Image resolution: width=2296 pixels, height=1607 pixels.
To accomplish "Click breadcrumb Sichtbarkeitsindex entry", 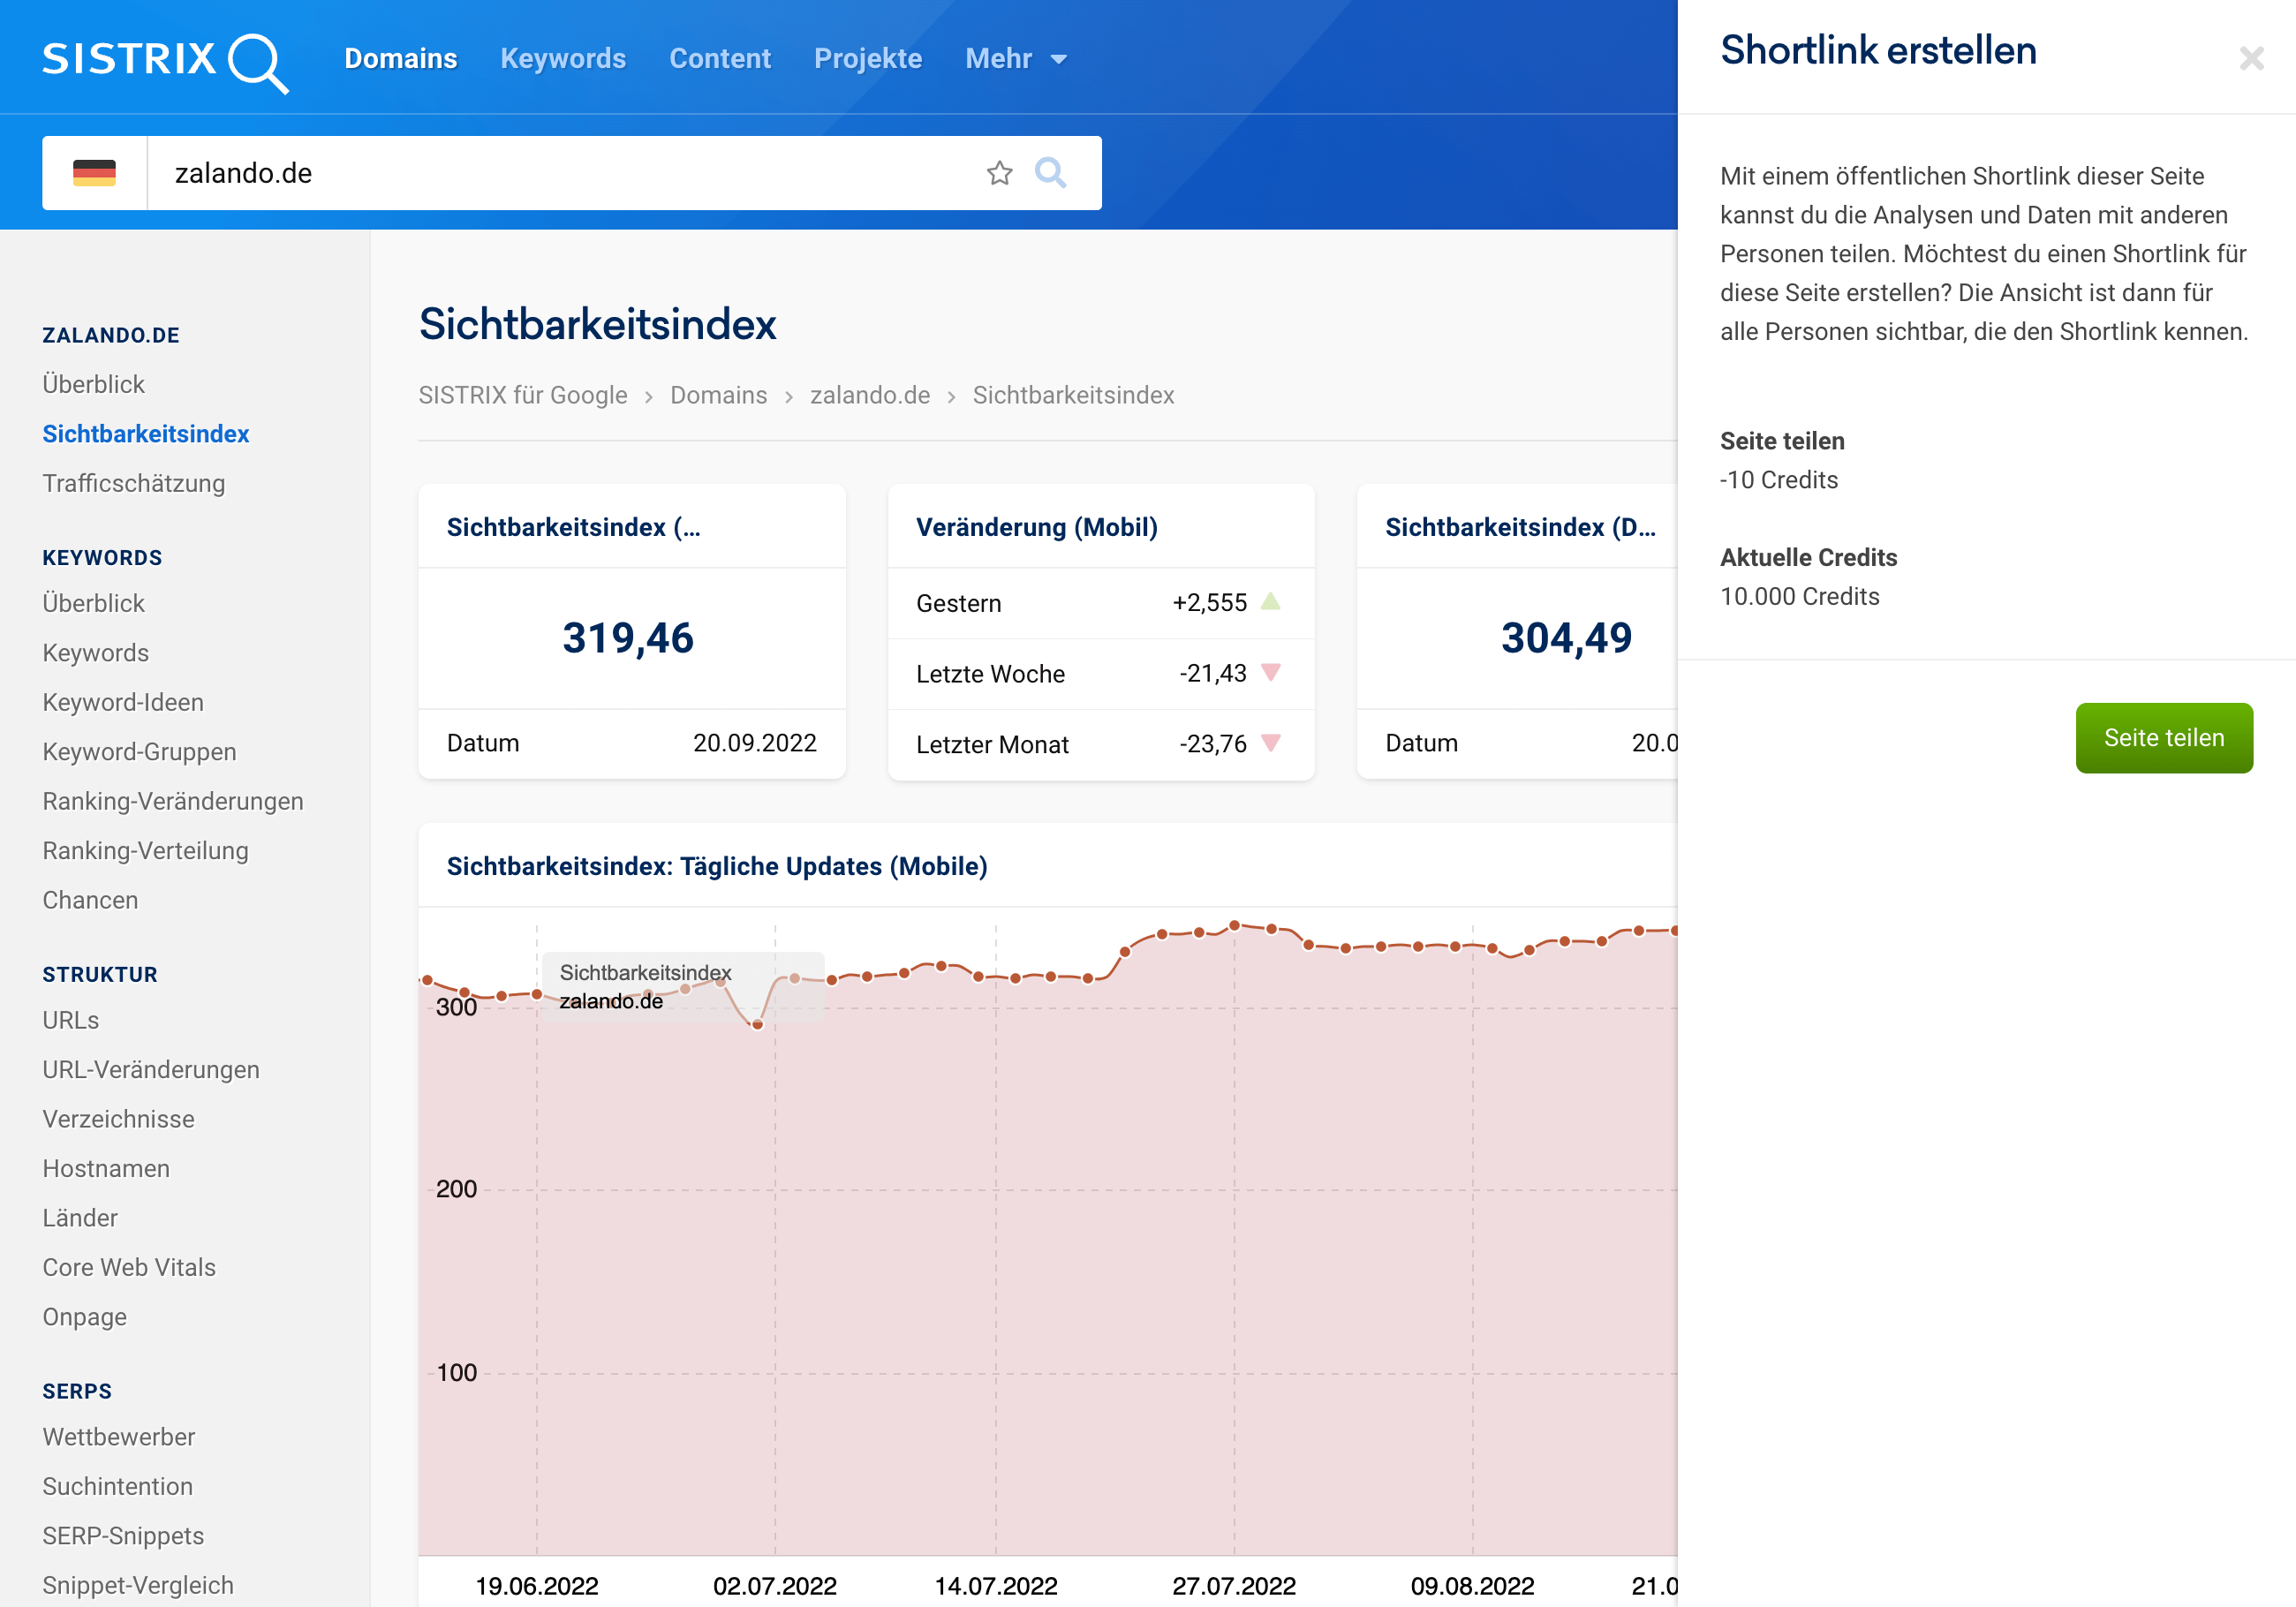I will pyautogui.click(x=1074, y=395).
